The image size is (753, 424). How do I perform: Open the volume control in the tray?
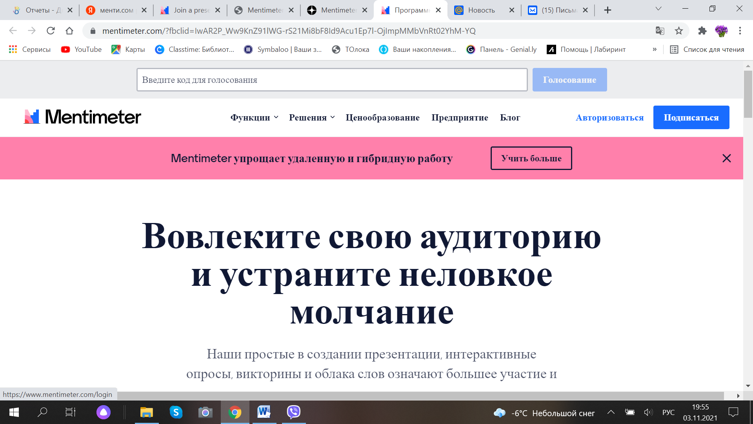click(648, 412)
